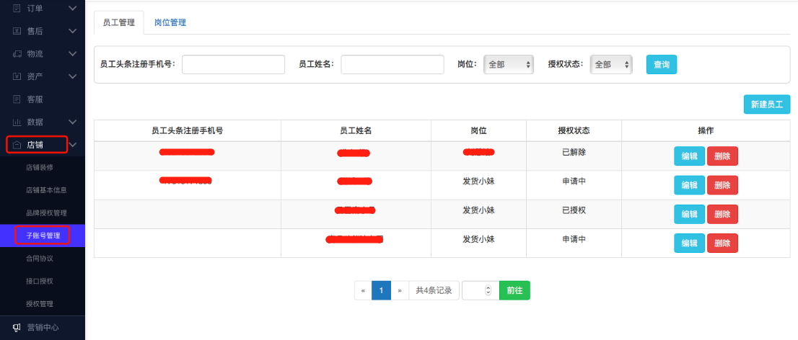The width and height of the screenshot is (798, 340).
Task: Open 客服 in the sidebar
Action: [35, 99]
